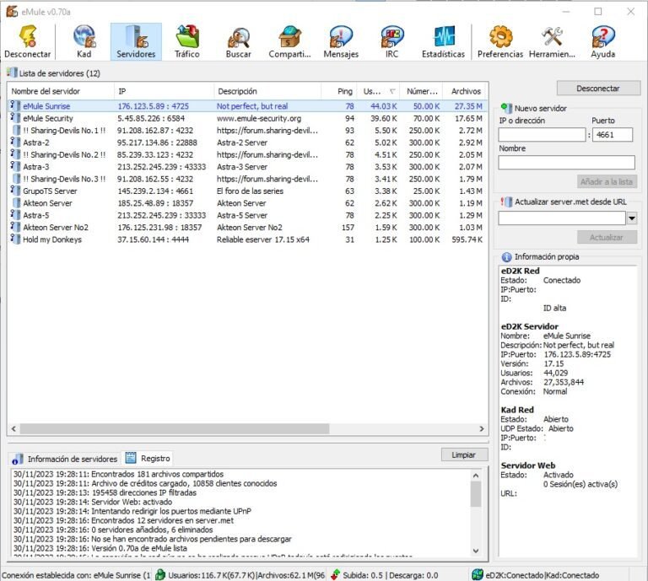Switch to the Registro log tab
This screenshot has width=648, height=581.
point(148,458)
